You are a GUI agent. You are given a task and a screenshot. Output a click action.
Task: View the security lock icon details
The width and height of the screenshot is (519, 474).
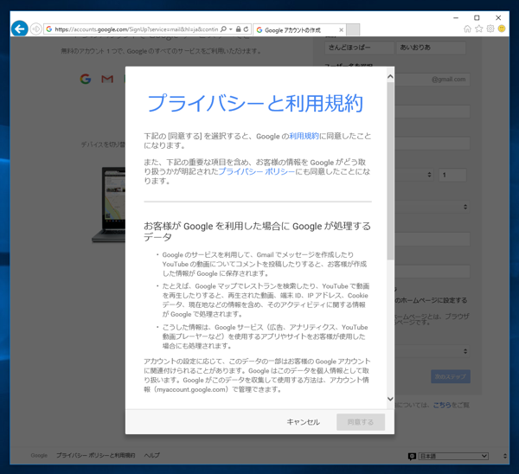pyautogui.click(x=238, y=29)
